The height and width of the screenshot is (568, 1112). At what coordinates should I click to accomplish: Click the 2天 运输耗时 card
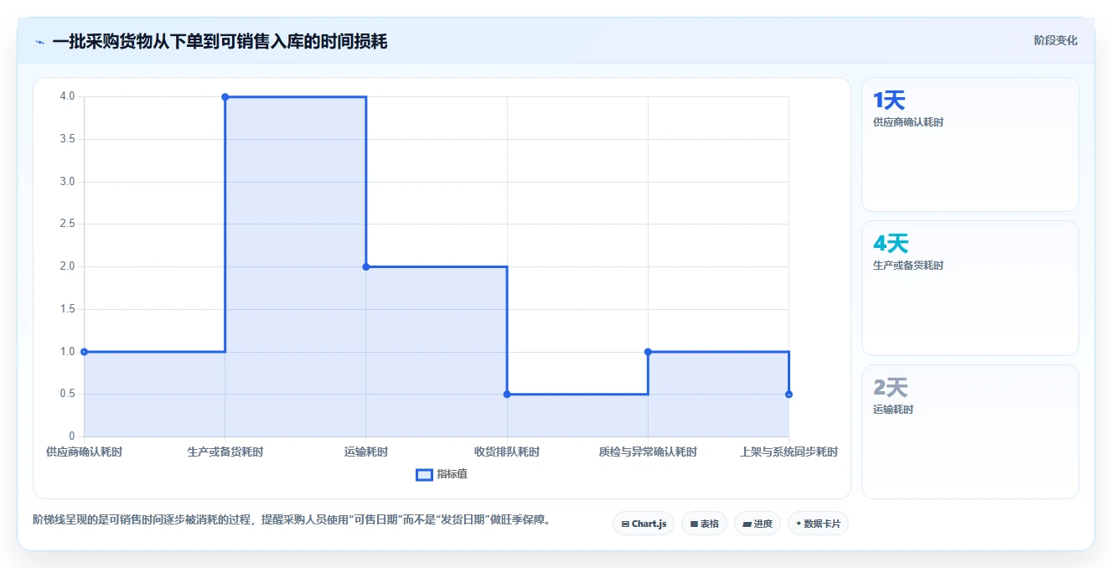pos(970,431)
